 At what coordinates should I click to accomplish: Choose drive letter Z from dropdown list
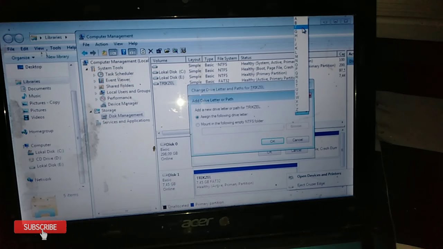297,110
